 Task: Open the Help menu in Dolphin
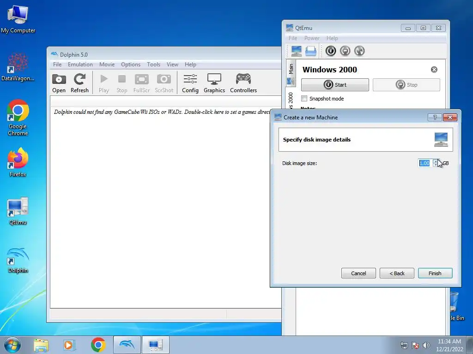(x=190, y=65)
